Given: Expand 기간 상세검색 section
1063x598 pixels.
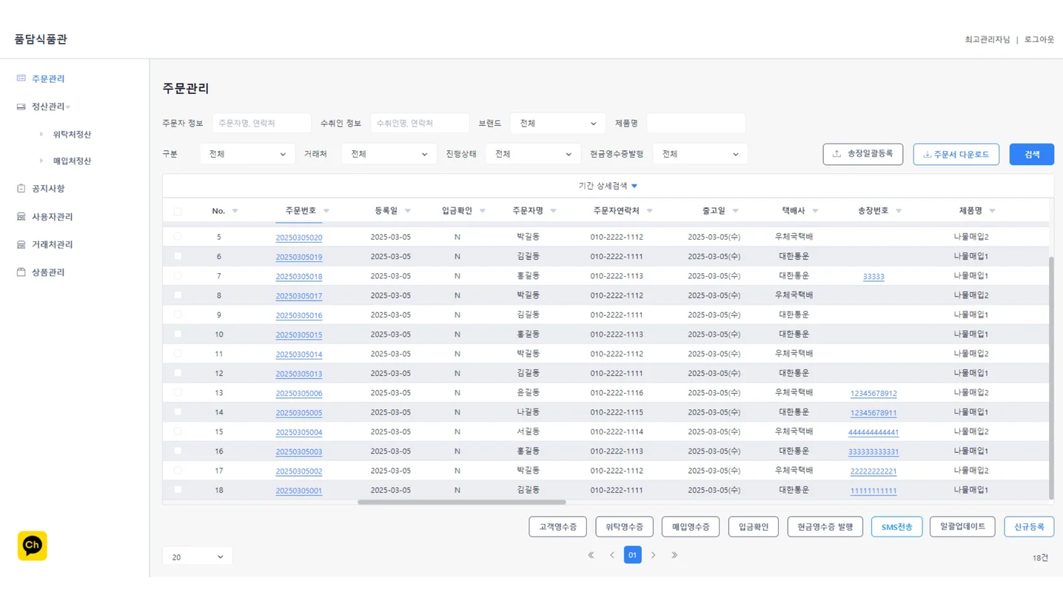Looking at the screenshot, I should click(x=608, y=186).
